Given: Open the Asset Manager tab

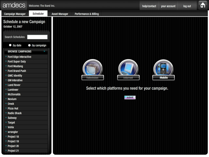Looking at the screenshot, I should (x=60, y=14).
